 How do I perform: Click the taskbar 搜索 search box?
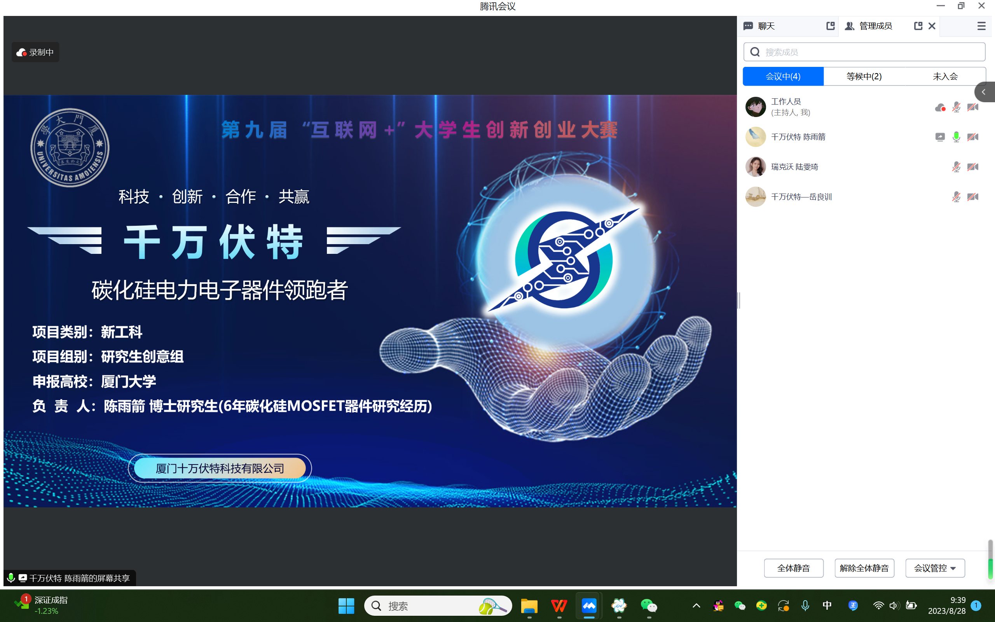(438, 606)
